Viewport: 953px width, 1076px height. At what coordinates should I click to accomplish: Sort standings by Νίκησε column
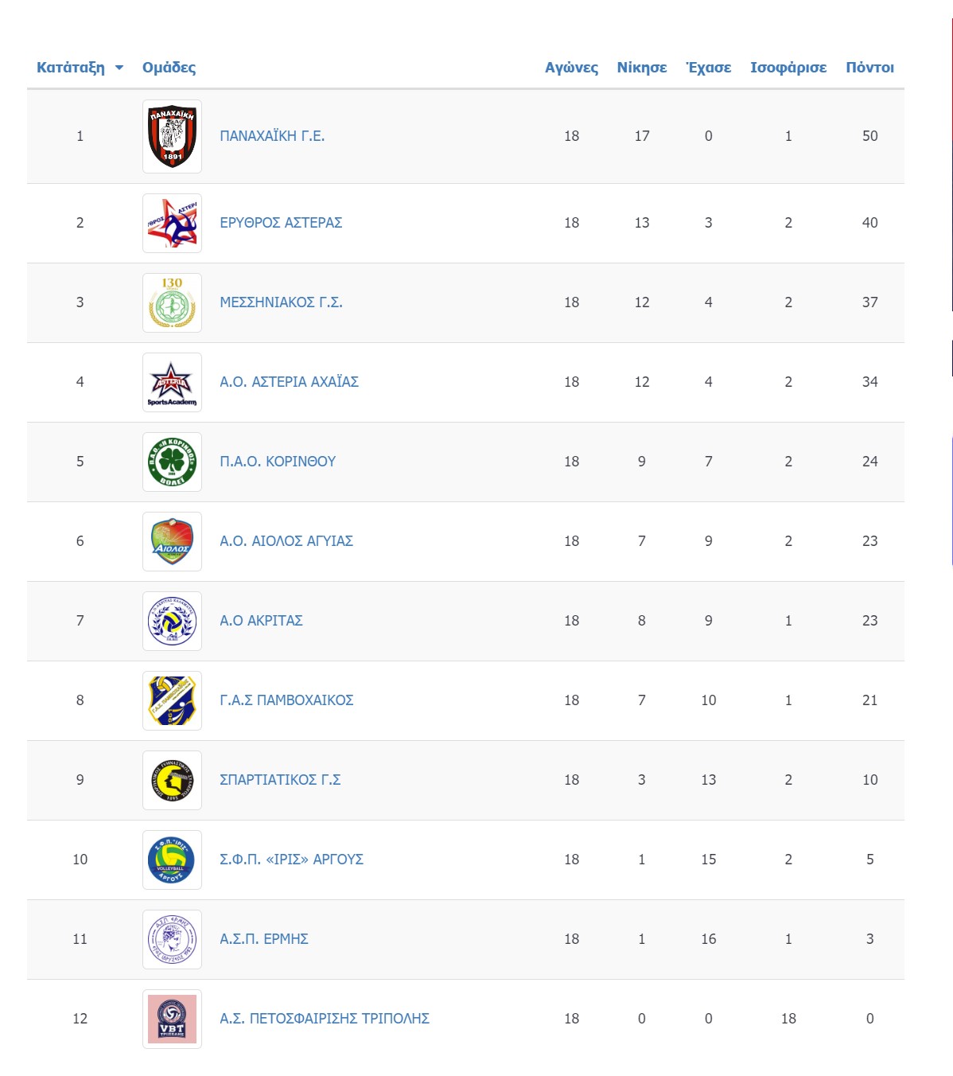[x=642, y=68]
